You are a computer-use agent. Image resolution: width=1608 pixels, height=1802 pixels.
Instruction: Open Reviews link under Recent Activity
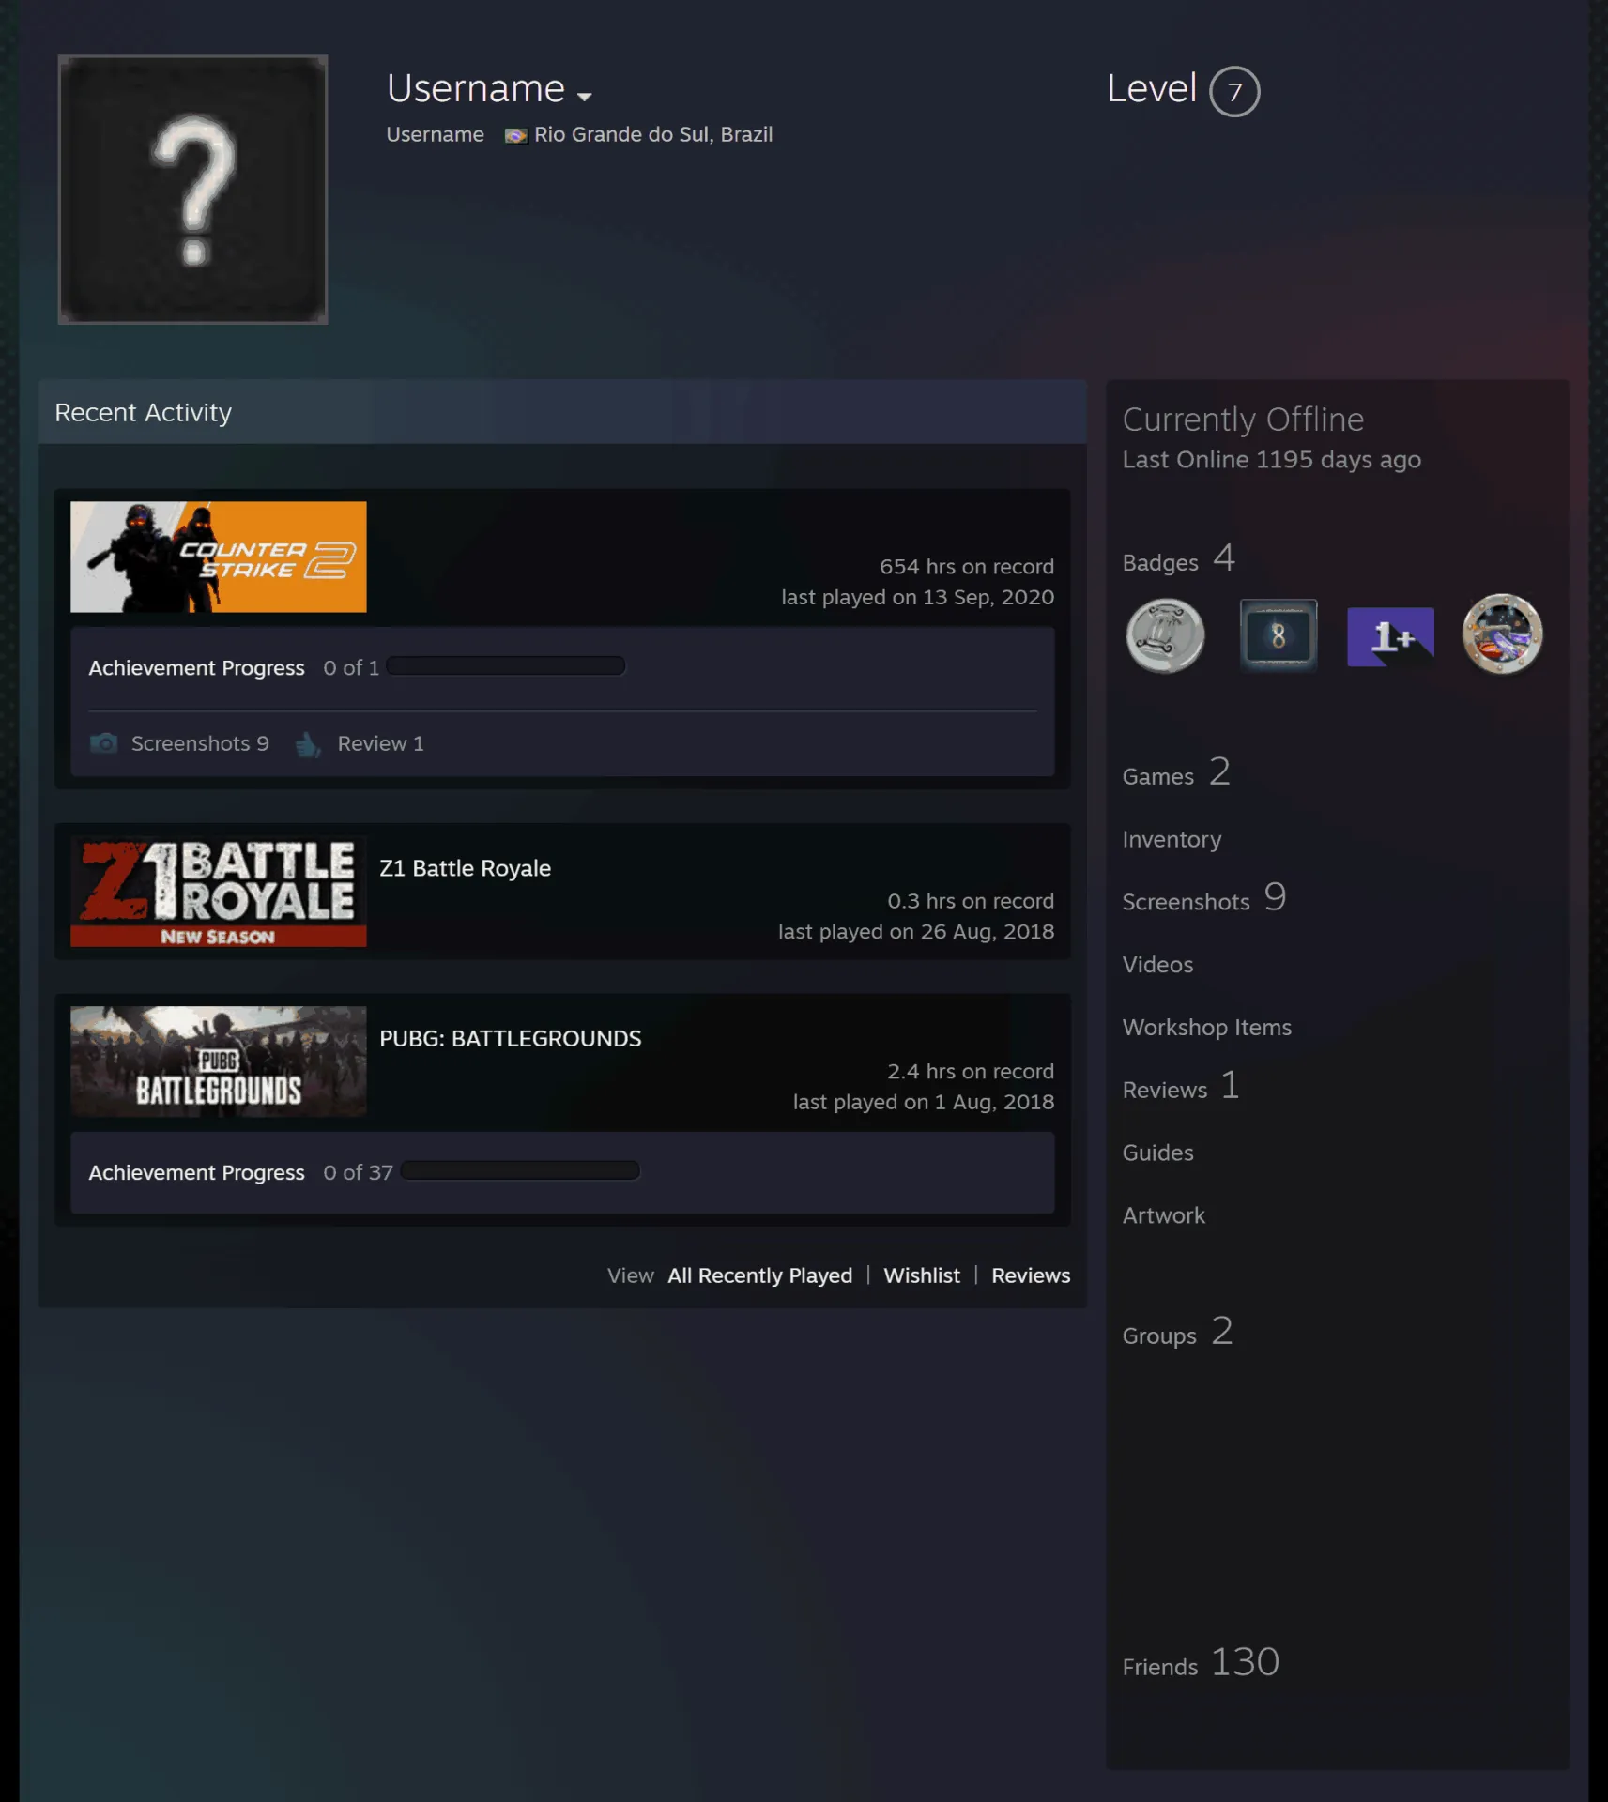click(1031, 1275)
